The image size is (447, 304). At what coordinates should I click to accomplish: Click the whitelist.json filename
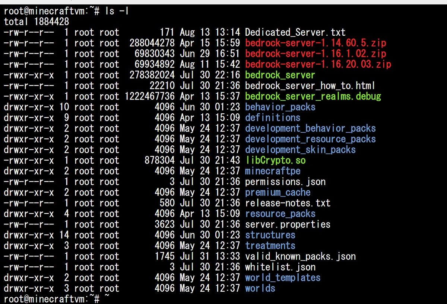click(280, 268)
